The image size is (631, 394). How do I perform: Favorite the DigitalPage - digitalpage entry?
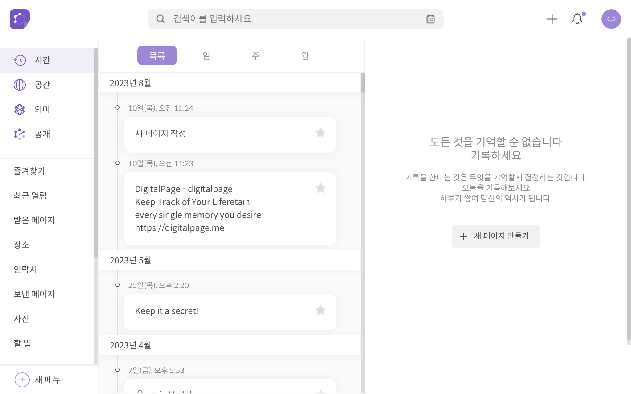tap(320, 188)
